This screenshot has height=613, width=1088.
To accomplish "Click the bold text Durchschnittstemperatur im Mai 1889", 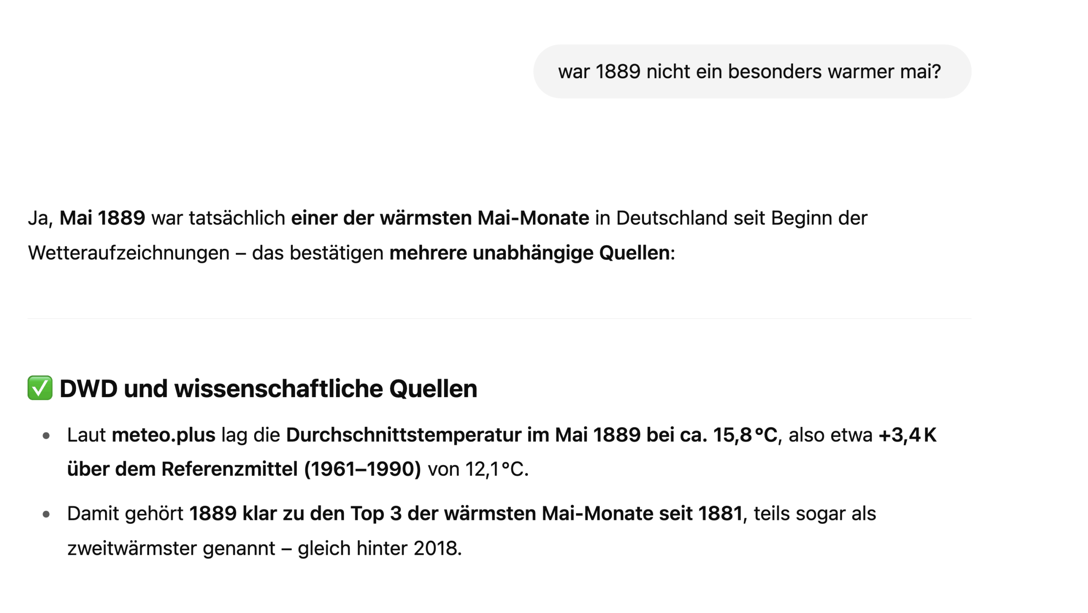I will [x=463, y=435].
